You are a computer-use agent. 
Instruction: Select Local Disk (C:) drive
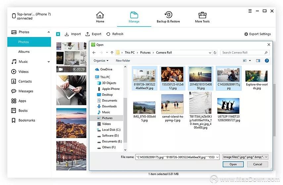[x=109, y=130]
